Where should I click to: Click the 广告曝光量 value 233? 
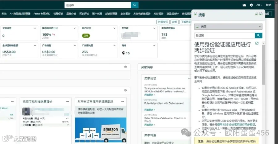pyautogui.click(x=85, y=52)
